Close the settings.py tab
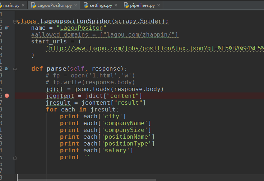Screen dimensions: 264x181 [x=116, y=5]
